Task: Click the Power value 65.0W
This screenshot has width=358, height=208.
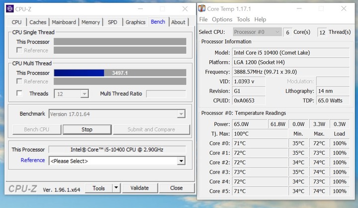Action: pyautogui.click(x=250, y=124)
